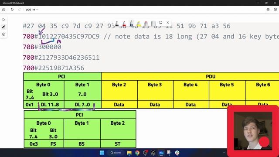The image size is (279, 157).
Task: Open Google Chrome from taskbar
Action: point(137,153)
